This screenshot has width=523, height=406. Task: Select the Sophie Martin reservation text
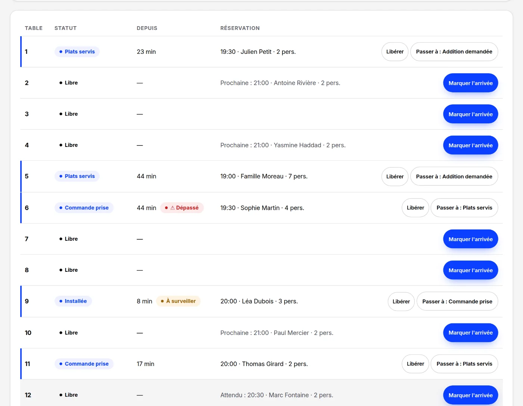pyautogui.click(x=262, y=208)
